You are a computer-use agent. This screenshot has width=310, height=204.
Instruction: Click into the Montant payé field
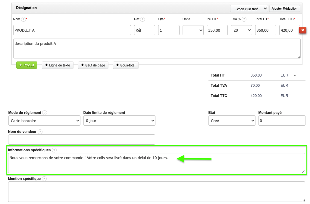pos(282,121)
